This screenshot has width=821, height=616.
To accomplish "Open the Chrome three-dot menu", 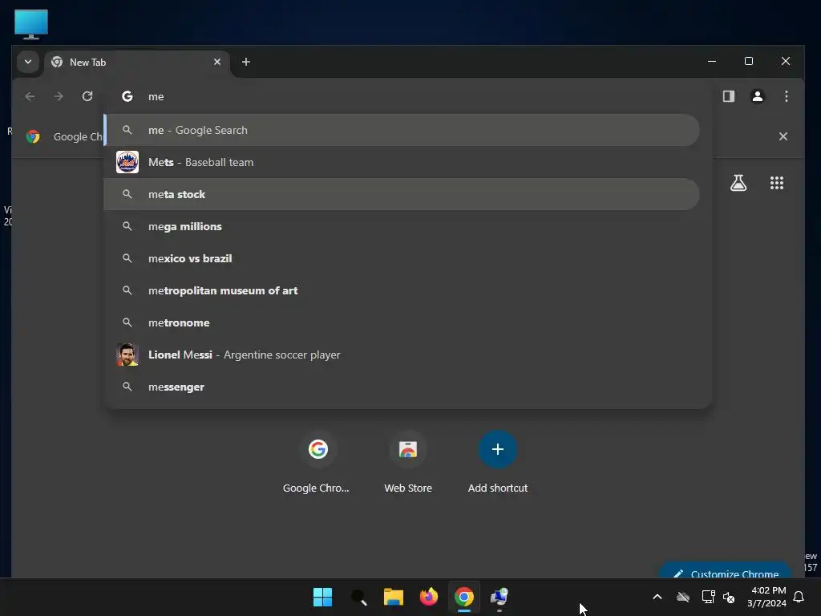I will [786, 96].
